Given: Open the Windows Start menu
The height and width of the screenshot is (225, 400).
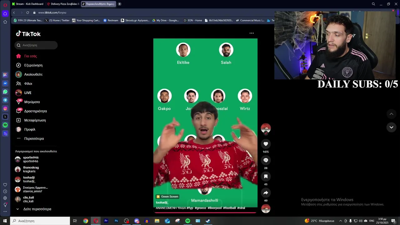Looking at the screenshot, I should pyautogui.click(x=5, y=221).
